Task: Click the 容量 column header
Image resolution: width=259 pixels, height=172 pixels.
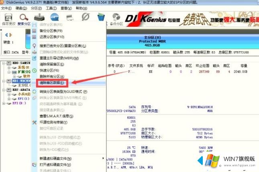Action: click(x=244, y=66)
